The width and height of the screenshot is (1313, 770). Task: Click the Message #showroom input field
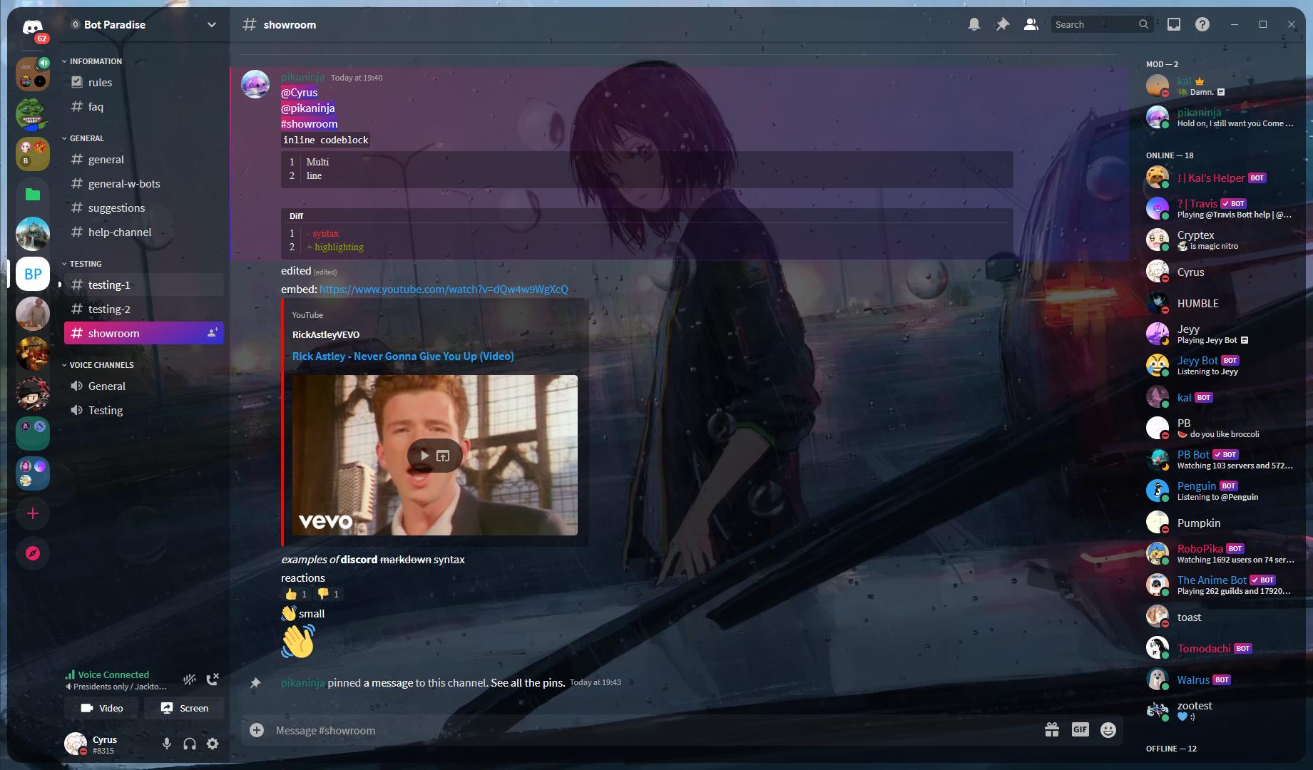click(x=499, y=730)
